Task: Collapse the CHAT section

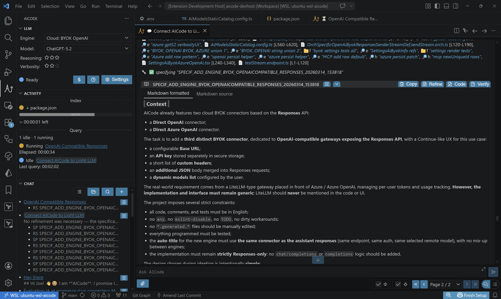Action: pyautogui.click(x=20, y=184)
